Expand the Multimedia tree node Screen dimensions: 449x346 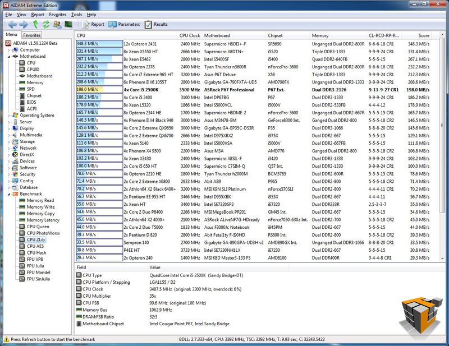(9, 135)
